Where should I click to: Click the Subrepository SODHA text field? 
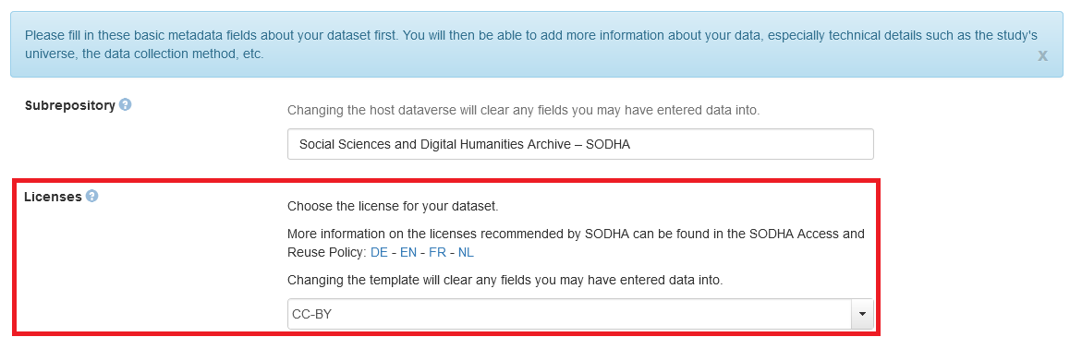coord(580,144)
